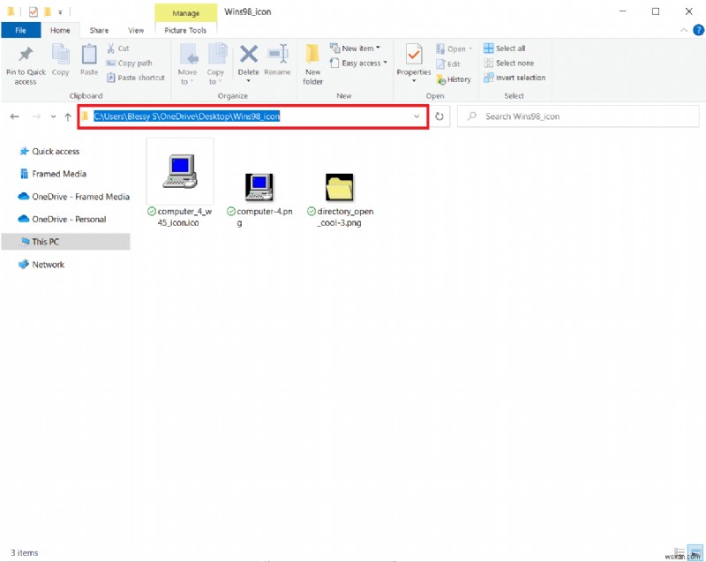Viewport: 706px width, 562px height.
Task: Click the Open ribbon command
Action: 454,49
